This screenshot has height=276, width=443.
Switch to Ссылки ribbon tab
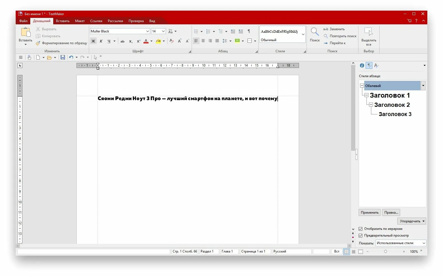pyautogui.click(x=96, y=21)
